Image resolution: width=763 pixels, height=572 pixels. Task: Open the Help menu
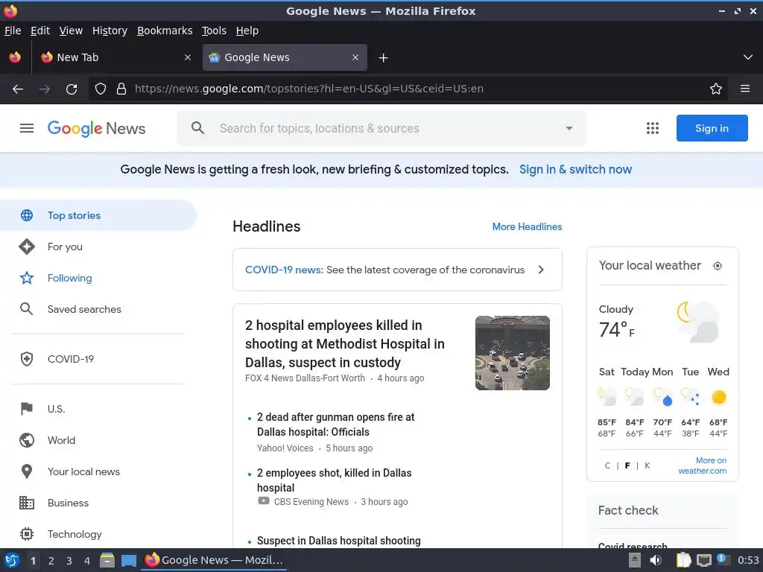247,31
